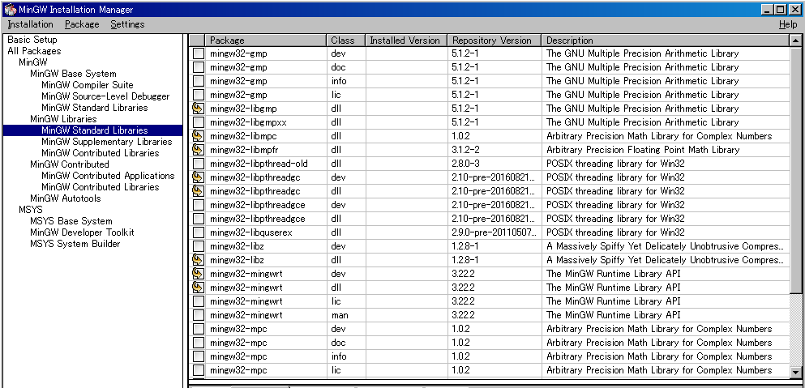Click marked icon of mingw32-libpthreadgc dll
Viewport: 805px width, 388px height.
click(198, 191)
